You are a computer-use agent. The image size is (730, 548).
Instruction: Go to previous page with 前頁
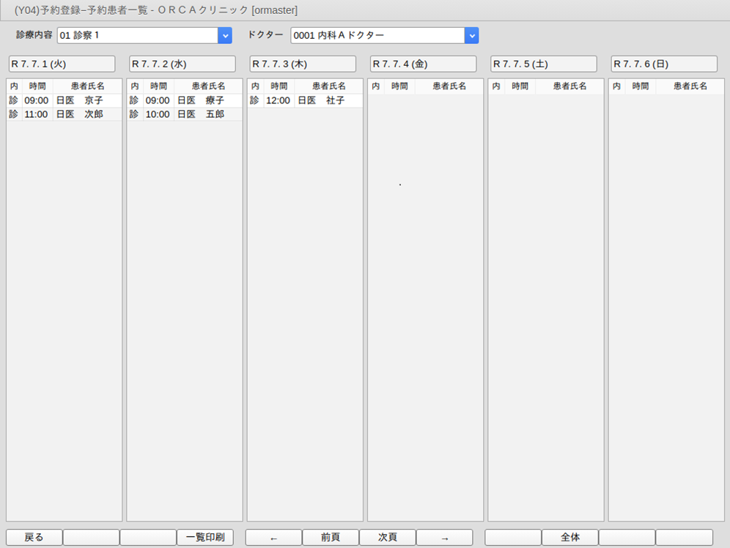(x=331, y=538)
